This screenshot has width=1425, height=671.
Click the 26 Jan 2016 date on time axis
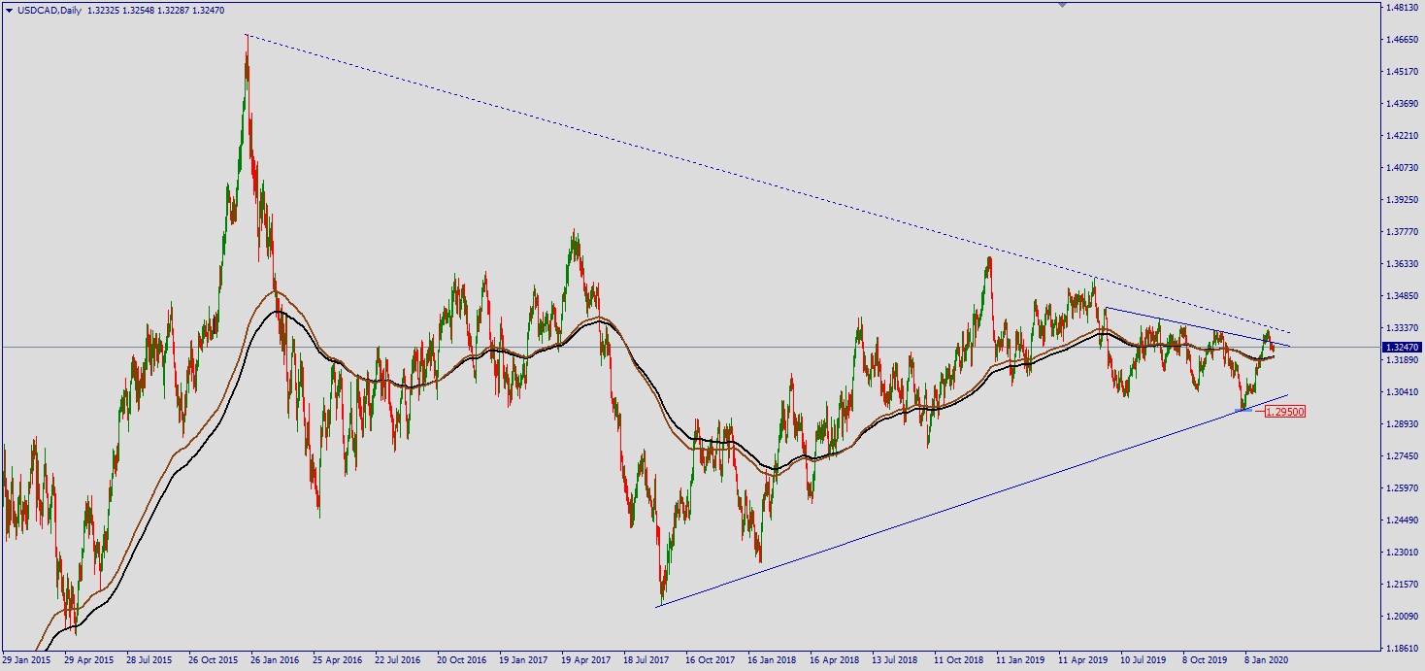pos(276,659)
